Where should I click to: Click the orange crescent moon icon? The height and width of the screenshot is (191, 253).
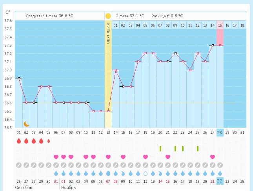click(x=26, y=124)
